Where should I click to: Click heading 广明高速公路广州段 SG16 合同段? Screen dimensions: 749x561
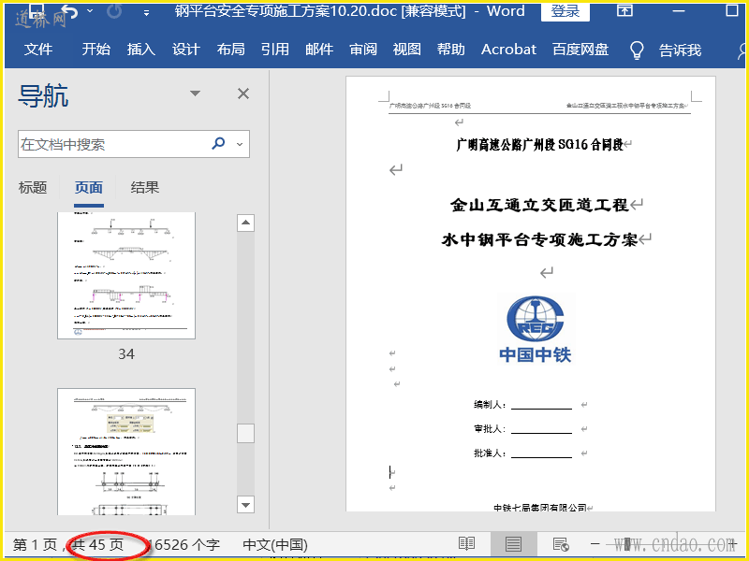(x=540, y=145)
